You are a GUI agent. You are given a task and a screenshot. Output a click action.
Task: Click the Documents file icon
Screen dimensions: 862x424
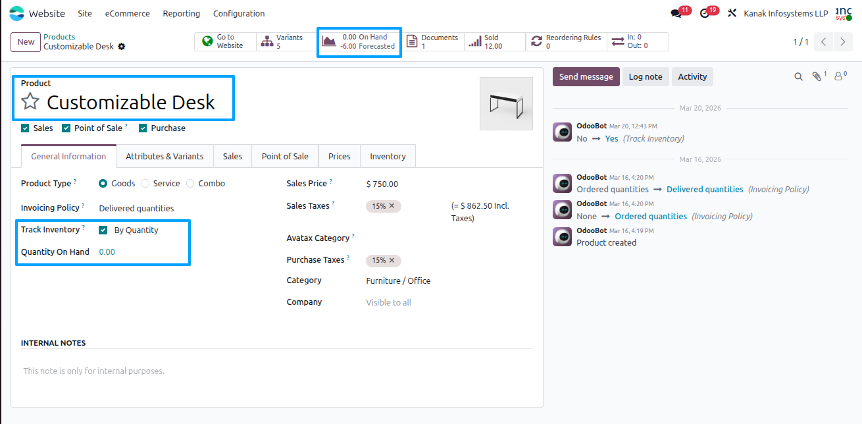point(412,41)
